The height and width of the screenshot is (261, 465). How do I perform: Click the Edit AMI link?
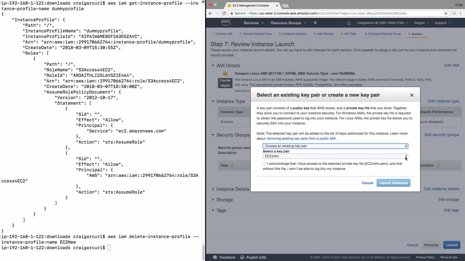pos(452,65)
